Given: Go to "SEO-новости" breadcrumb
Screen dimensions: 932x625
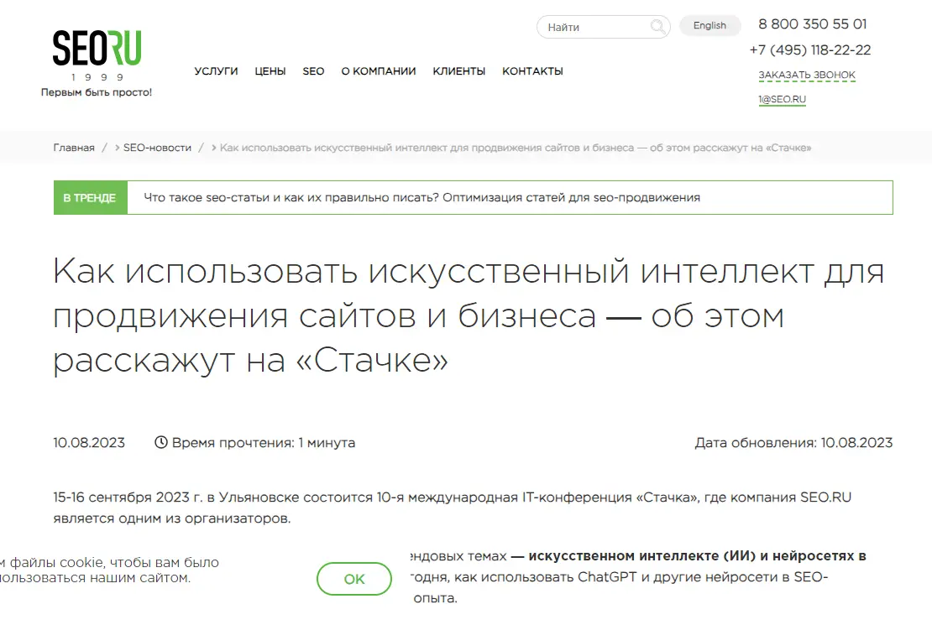Looking at the screenshot, I should (x=157, y=148).
